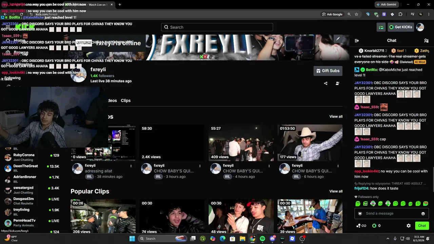Click Gift Subs button
This screenshot has height=244, width=434.
tap(328, 71)
